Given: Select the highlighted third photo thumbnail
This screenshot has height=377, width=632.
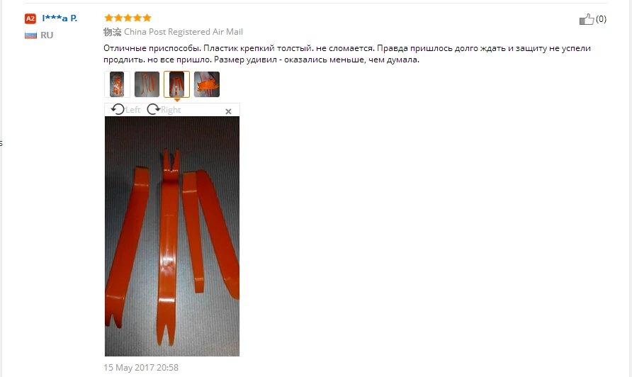Looking at the screenshot, I should pyautogui.click(x=176, y=84).
